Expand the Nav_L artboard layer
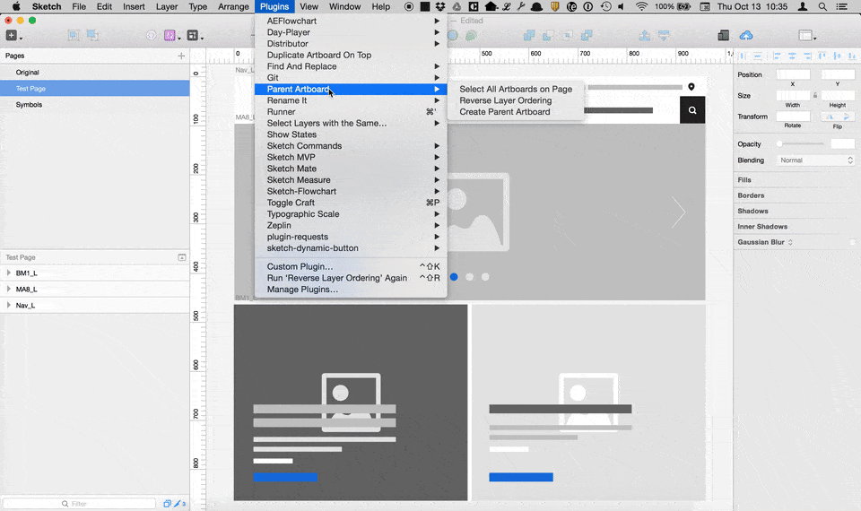Screen dimensions: 861x511 coord(8,305)
